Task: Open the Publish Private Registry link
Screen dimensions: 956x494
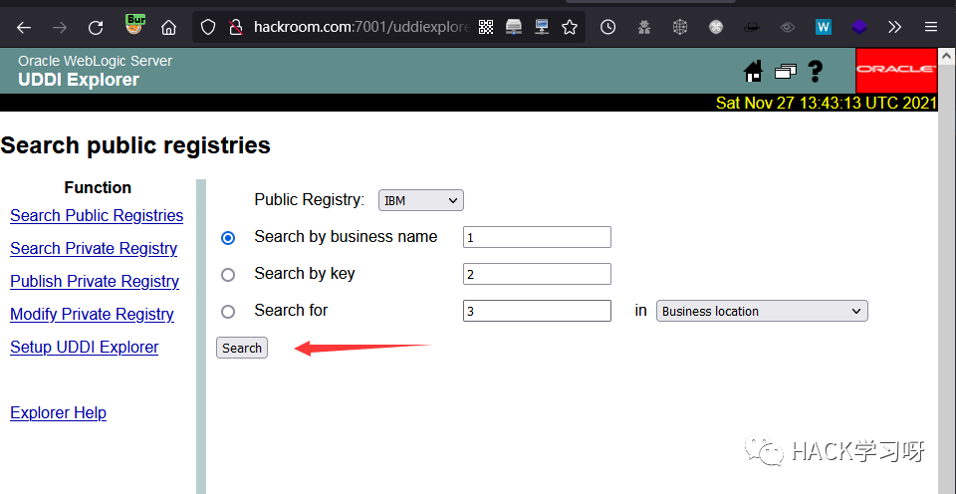Action: (x=95, y=282)
